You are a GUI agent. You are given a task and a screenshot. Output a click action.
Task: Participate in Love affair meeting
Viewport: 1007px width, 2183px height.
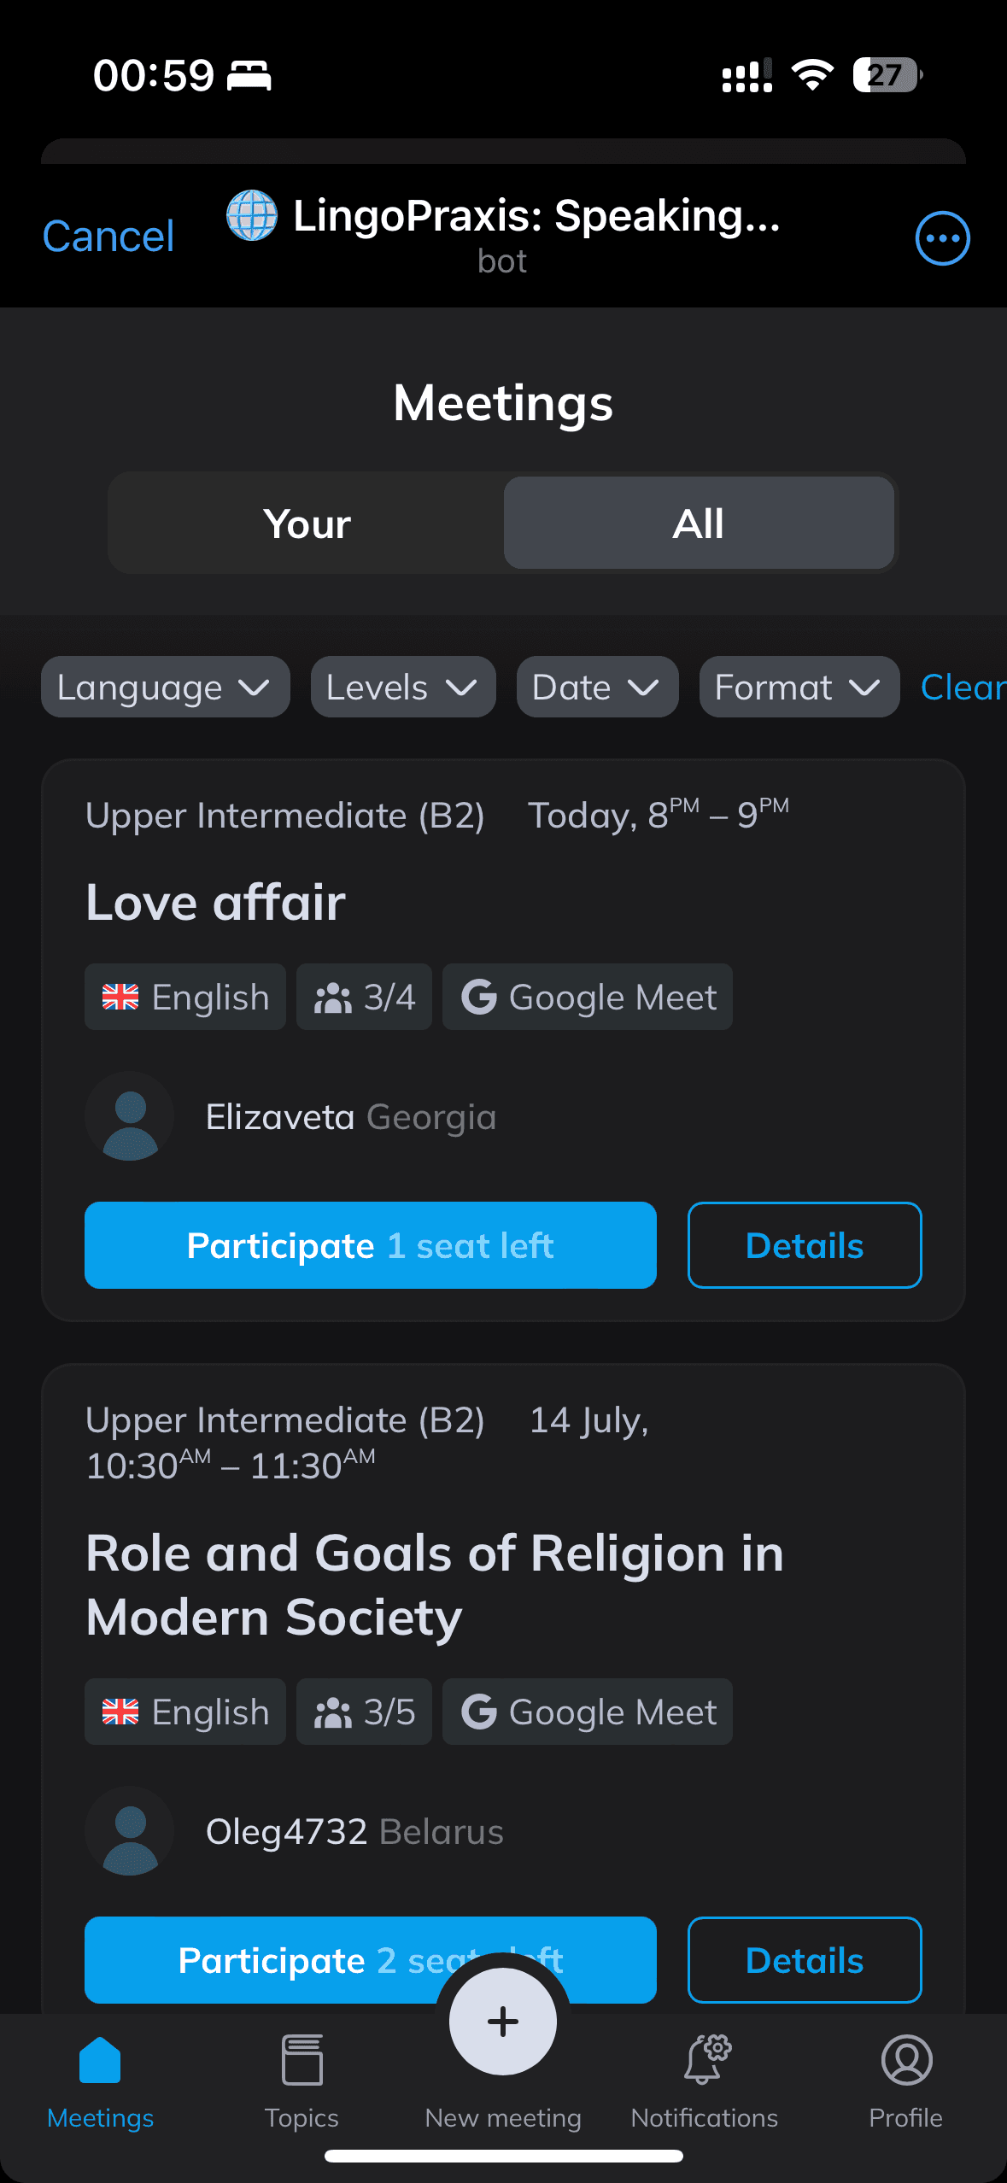pos(371,1245)
